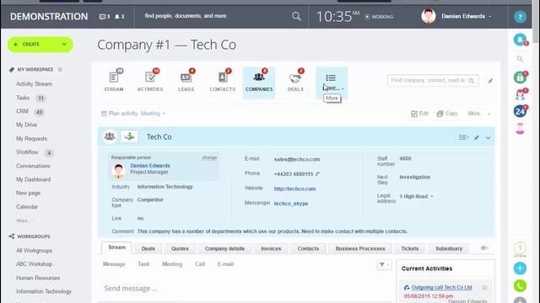Collapse the Tech Co details card
The width and height of the screenshot is (540, 303).
488,137
